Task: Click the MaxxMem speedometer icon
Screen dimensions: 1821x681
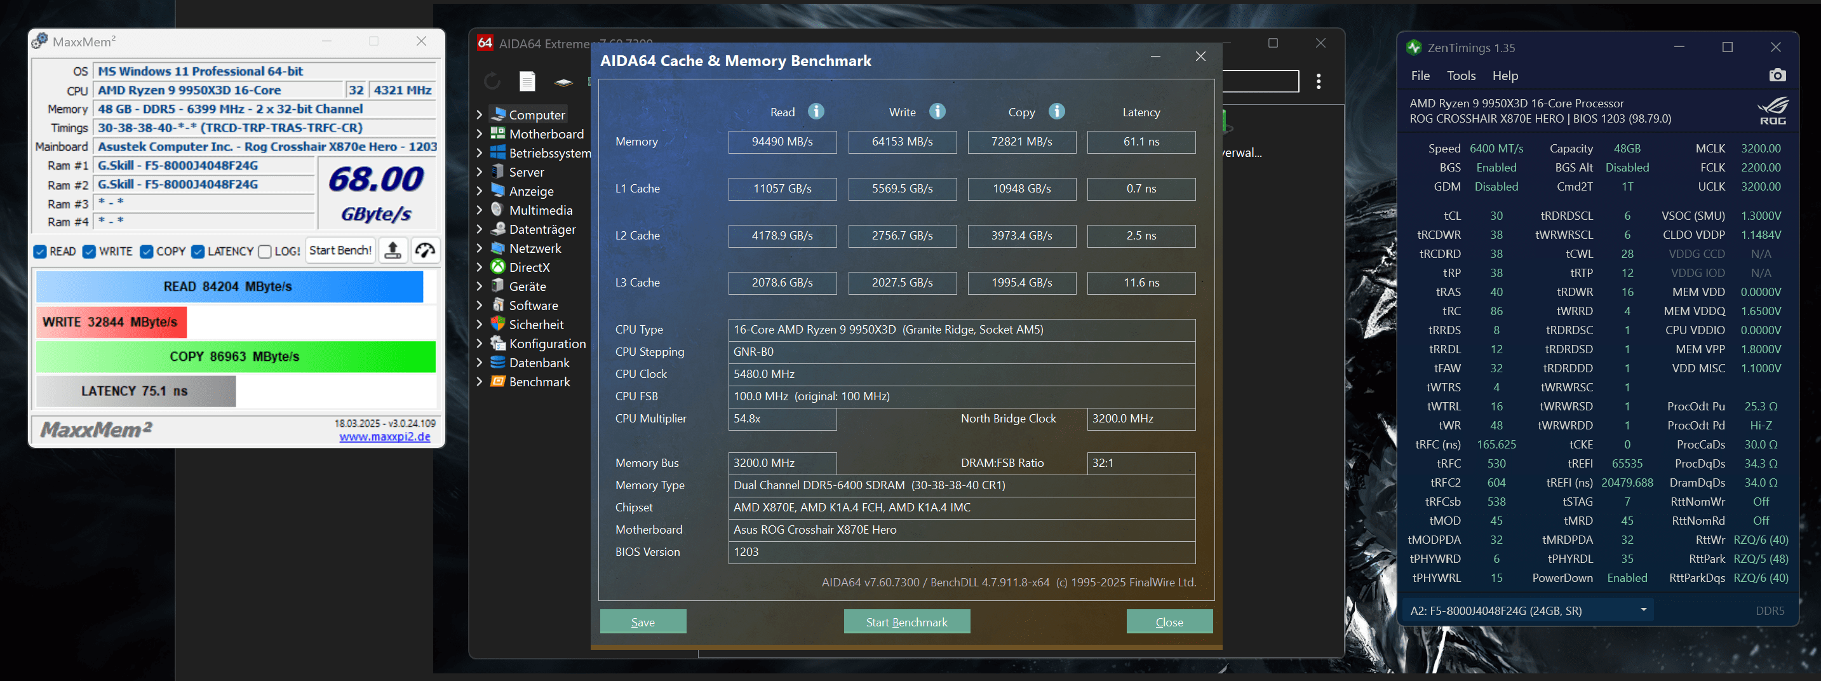Action: (x=425, y=250)
